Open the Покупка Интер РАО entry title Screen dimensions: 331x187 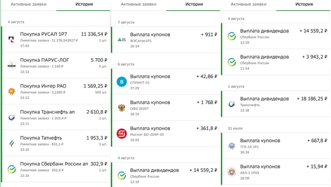point(43,86)
